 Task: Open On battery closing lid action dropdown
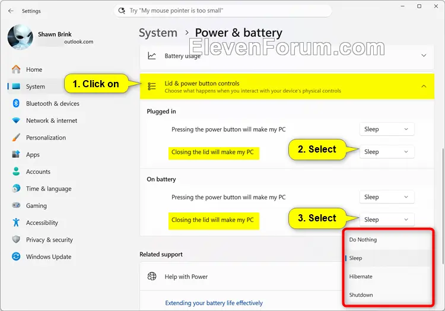(386, 220)
